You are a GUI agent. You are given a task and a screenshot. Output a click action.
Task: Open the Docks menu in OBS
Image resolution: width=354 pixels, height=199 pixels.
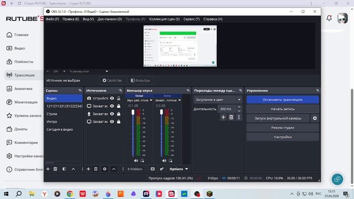tap(110, 19)
